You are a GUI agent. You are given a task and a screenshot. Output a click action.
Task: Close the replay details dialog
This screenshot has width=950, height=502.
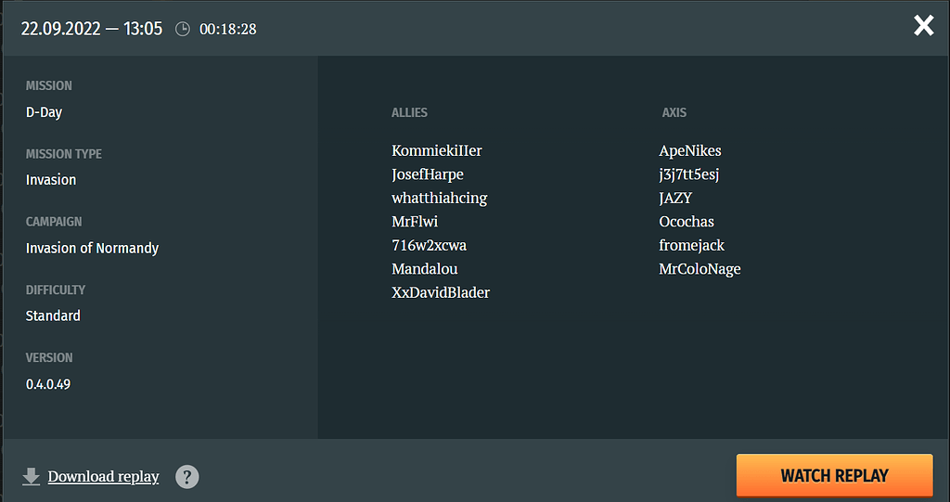point(923,26)
